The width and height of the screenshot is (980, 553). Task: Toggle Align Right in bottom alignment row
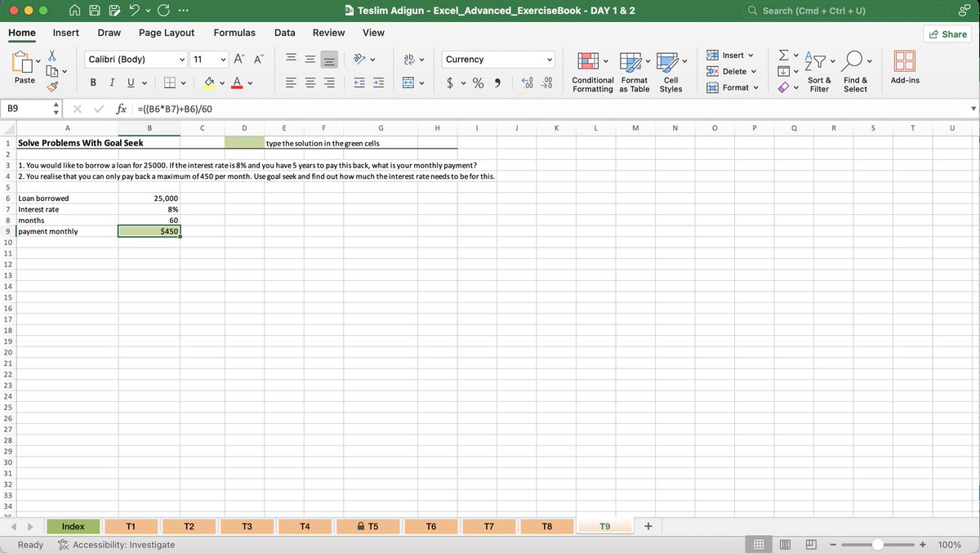(330, 83)
